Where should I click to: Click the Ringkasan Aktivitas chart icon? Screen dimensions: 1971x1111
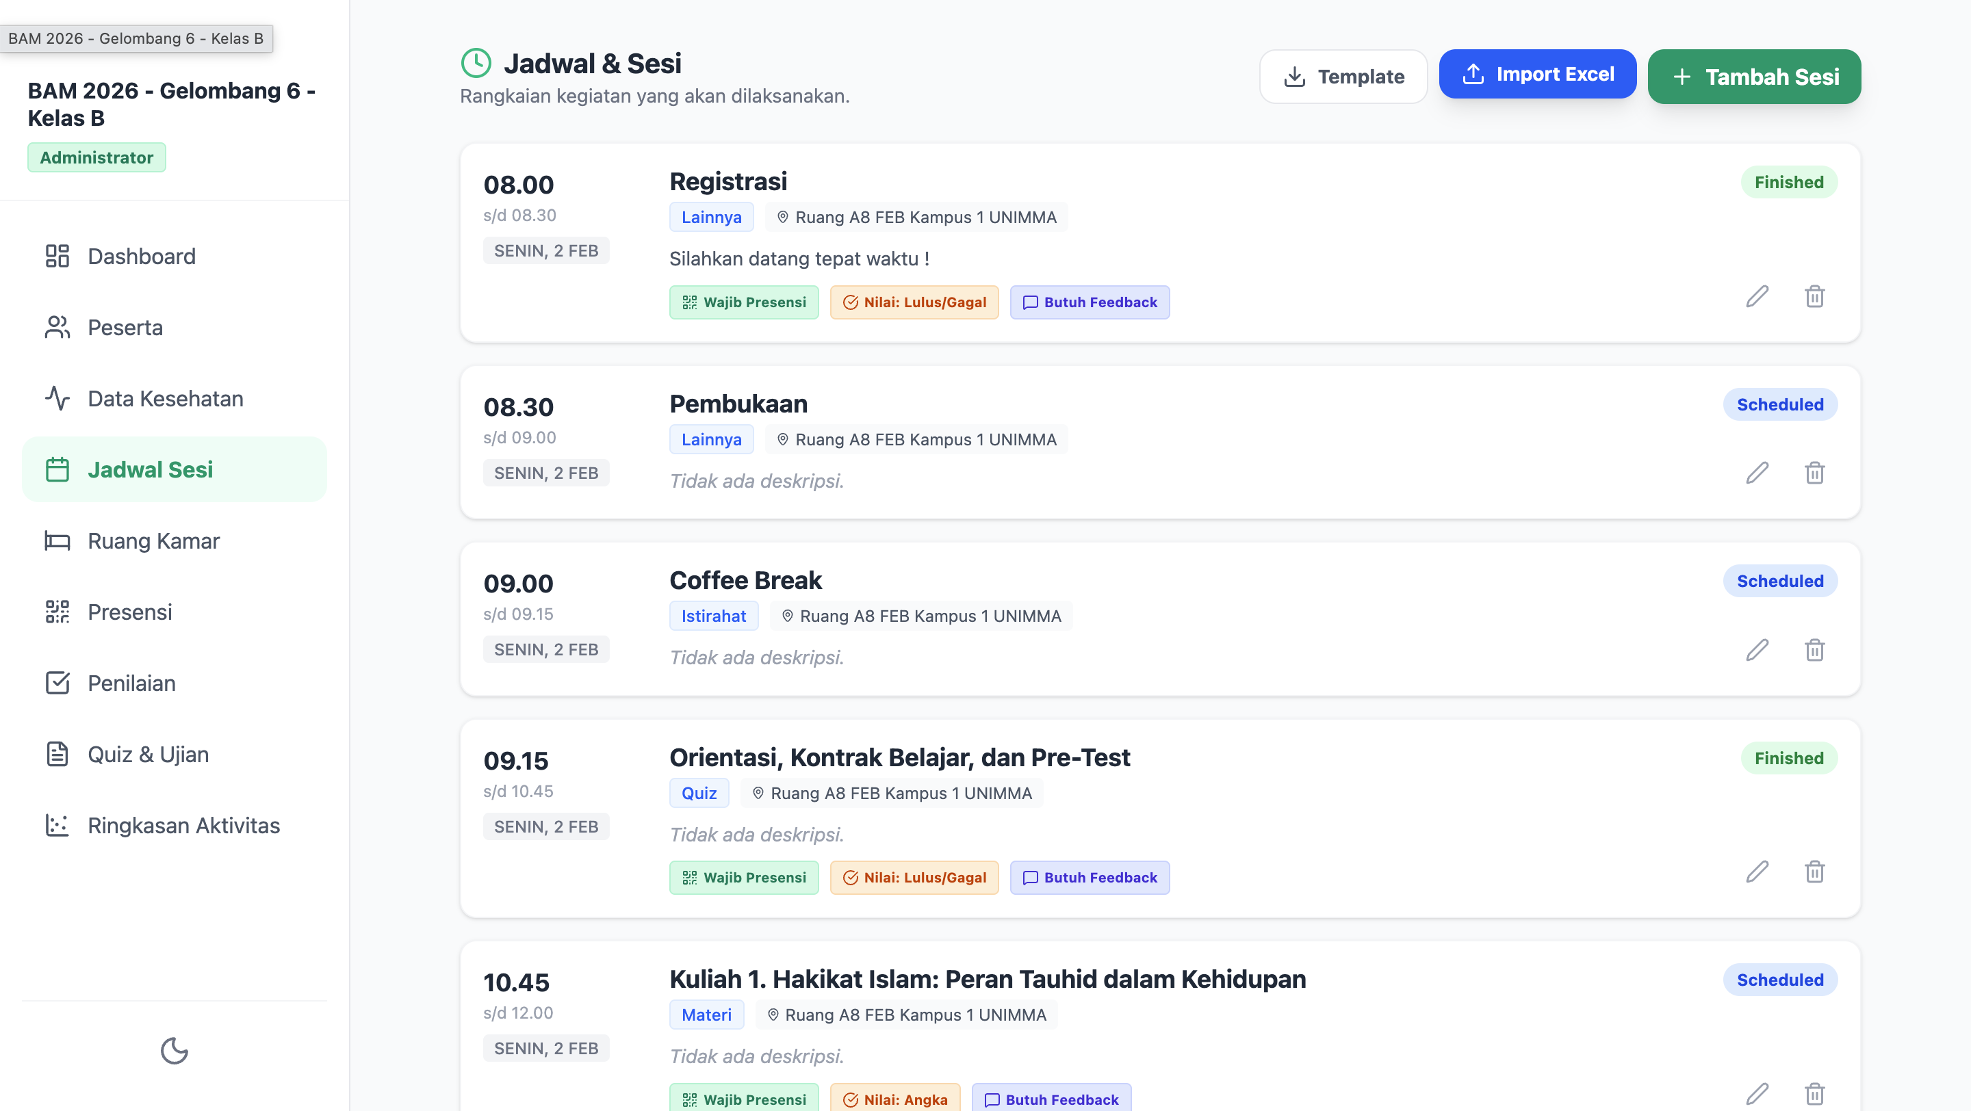coord(57,825)
